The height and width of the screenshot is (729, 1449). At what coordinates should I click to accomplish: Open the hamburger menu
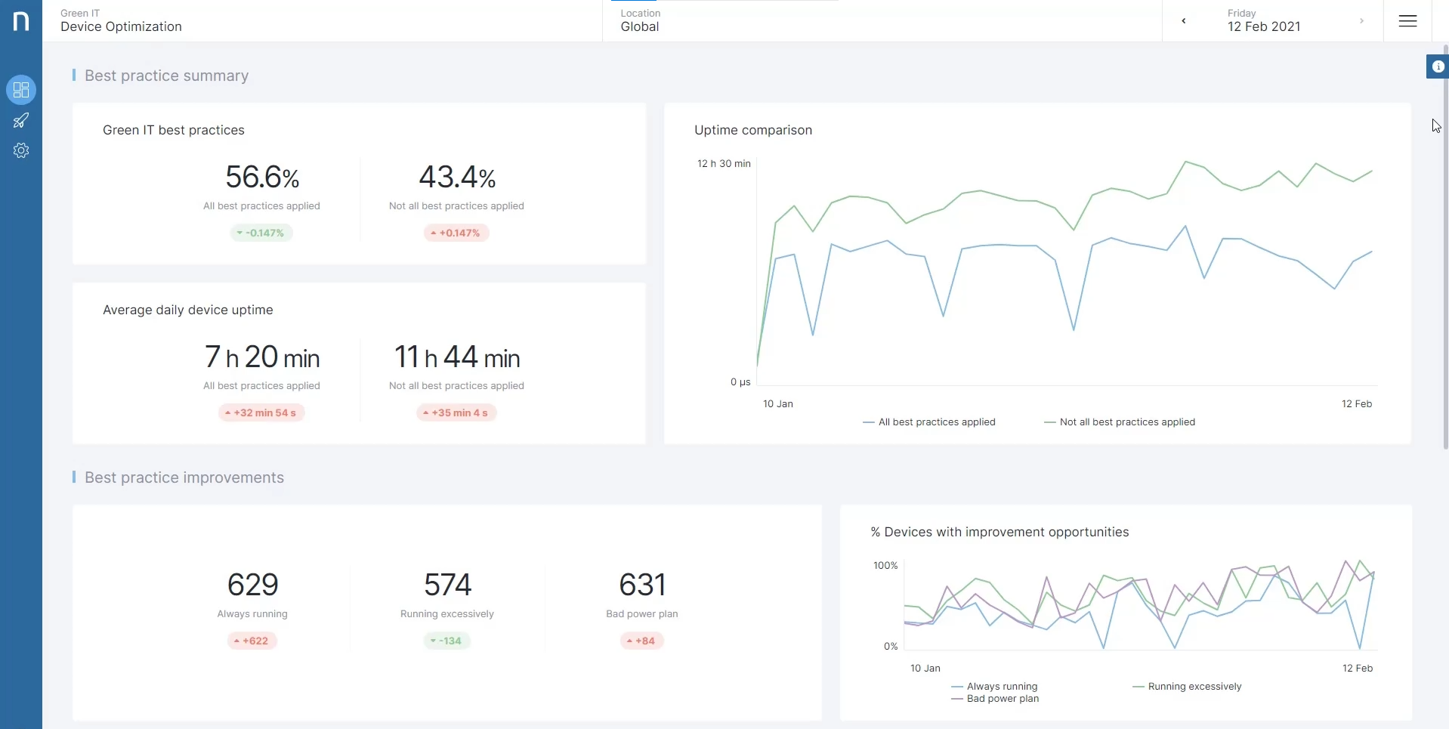pos(1407,21)
